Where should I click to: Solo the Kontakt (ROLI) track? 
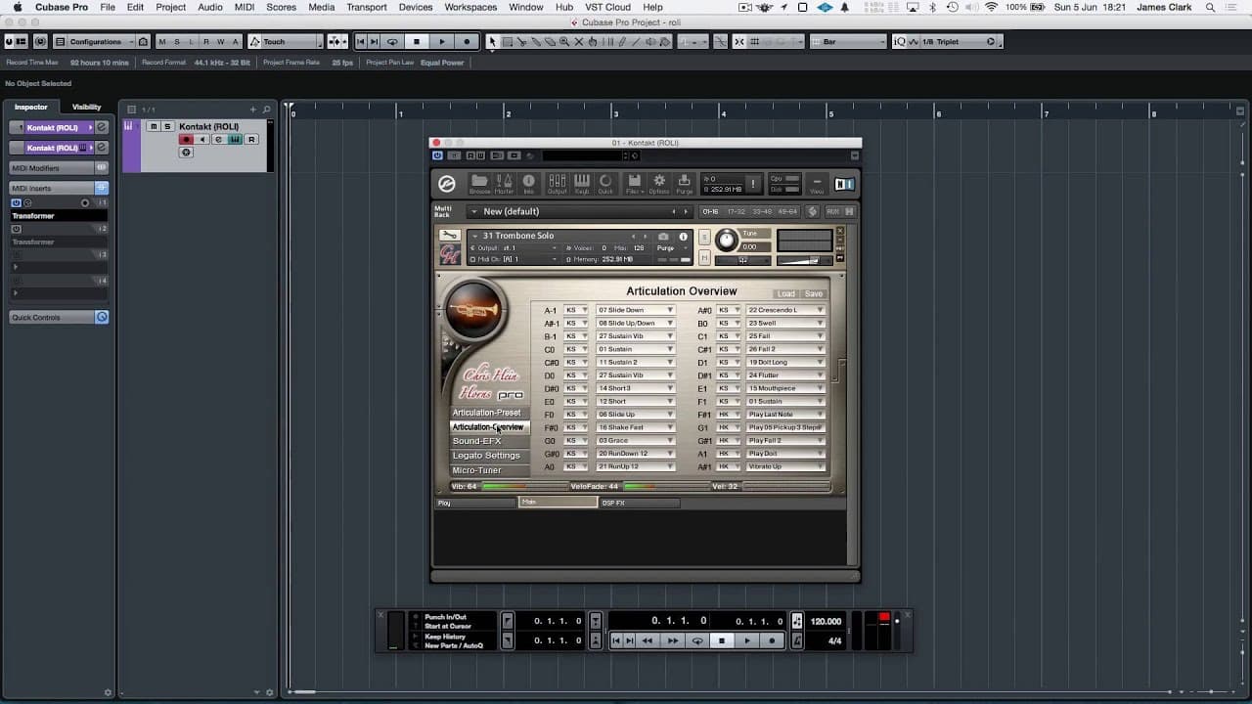pyautogui.click(x=167, y=126)
